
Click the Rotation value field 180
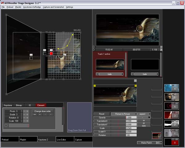tap(131, 135)
